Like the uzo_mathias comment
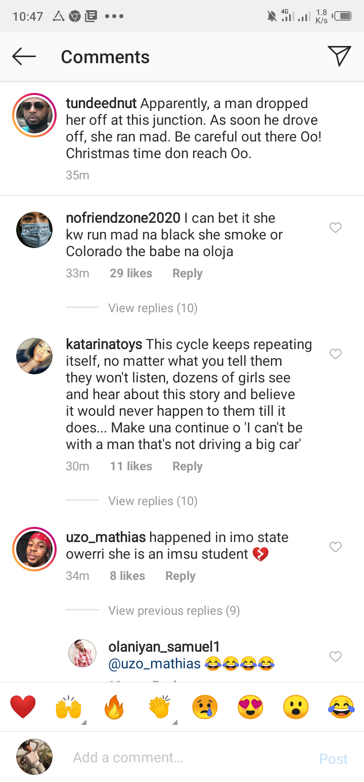The image size is (364, 782). point(336,547)
